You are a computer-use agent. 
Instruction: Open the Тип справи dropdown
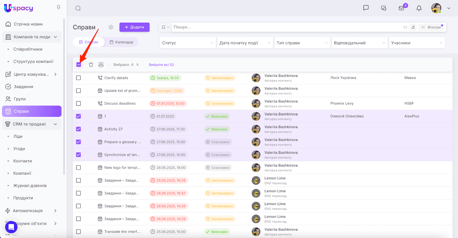[302, 43]
